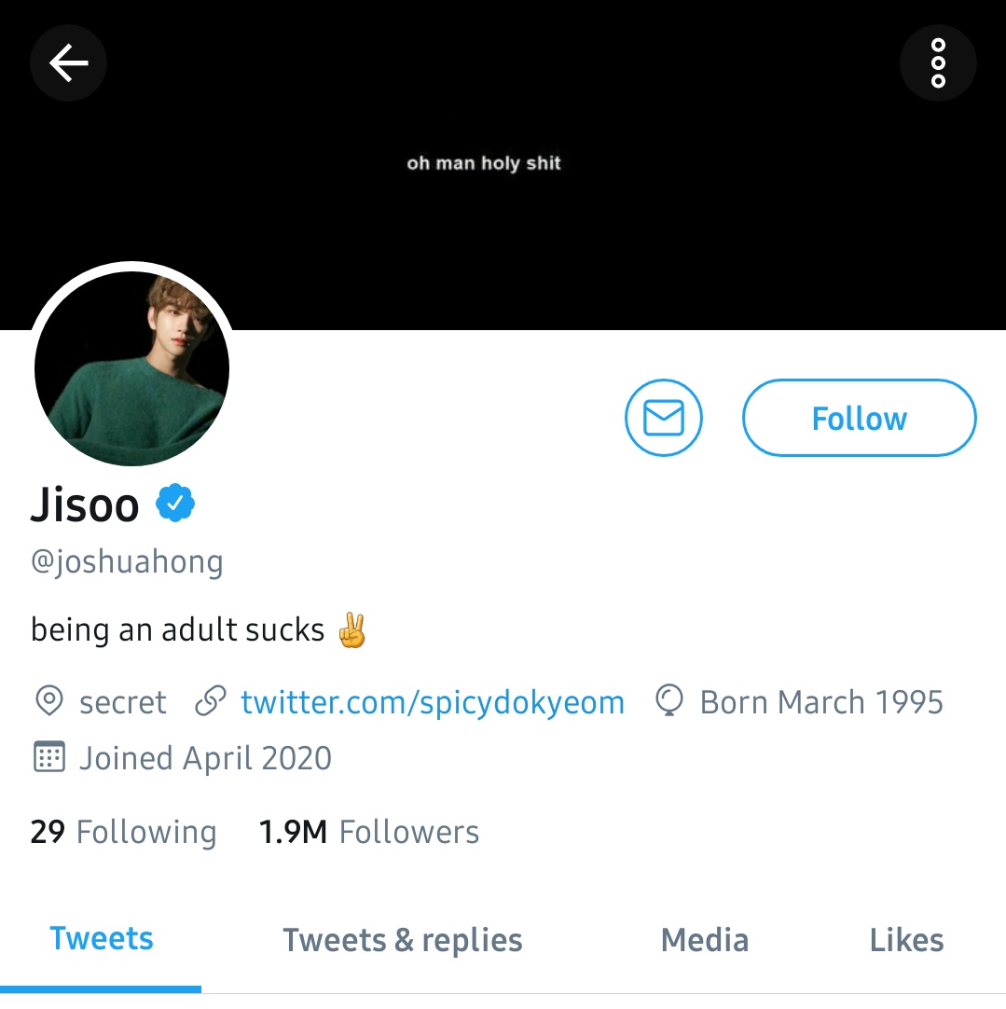Screen dimensions: 1006x1009
Task: Open the black header banner image
Action: point(503,165)
